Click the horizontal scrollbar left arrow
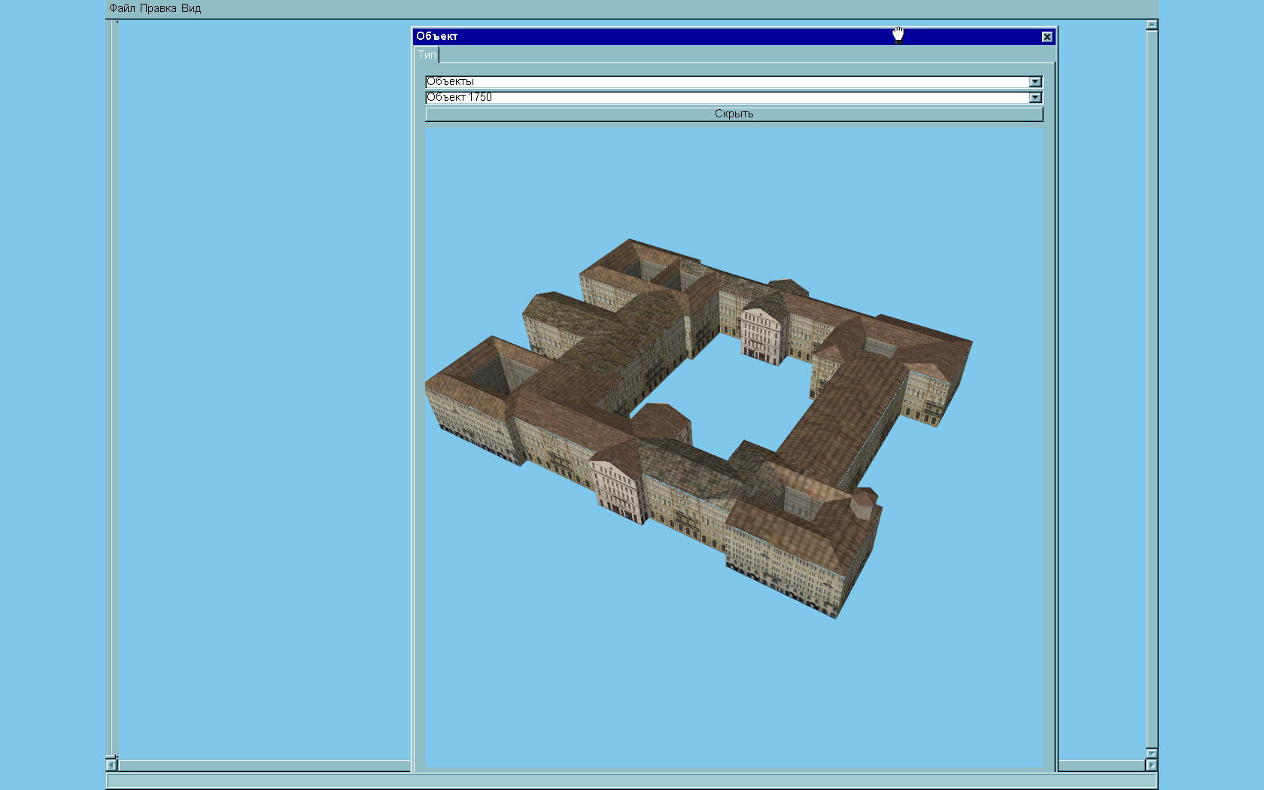 click(x=111, y=765)
